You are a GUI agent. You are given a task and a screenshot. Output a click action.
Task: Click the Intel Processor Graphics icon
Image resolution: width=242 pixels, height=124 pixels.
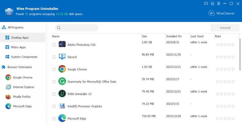tap(62, 106)
